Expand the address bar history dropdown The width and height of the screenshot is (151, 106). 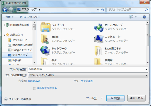pos(98,10)
